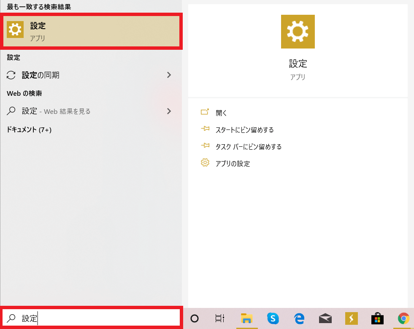The width and height of the screenshot is (414, 329).
Task: Open the 設定 app best match result
Action: 92,32
